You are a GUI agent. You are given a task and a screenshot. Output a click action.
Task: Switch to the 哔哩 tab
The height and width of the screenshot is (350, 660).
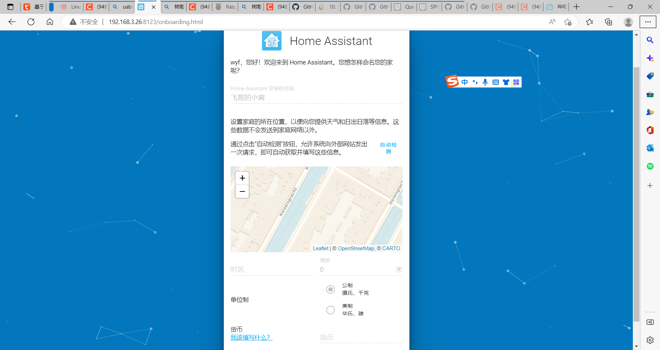click(556, 7)
